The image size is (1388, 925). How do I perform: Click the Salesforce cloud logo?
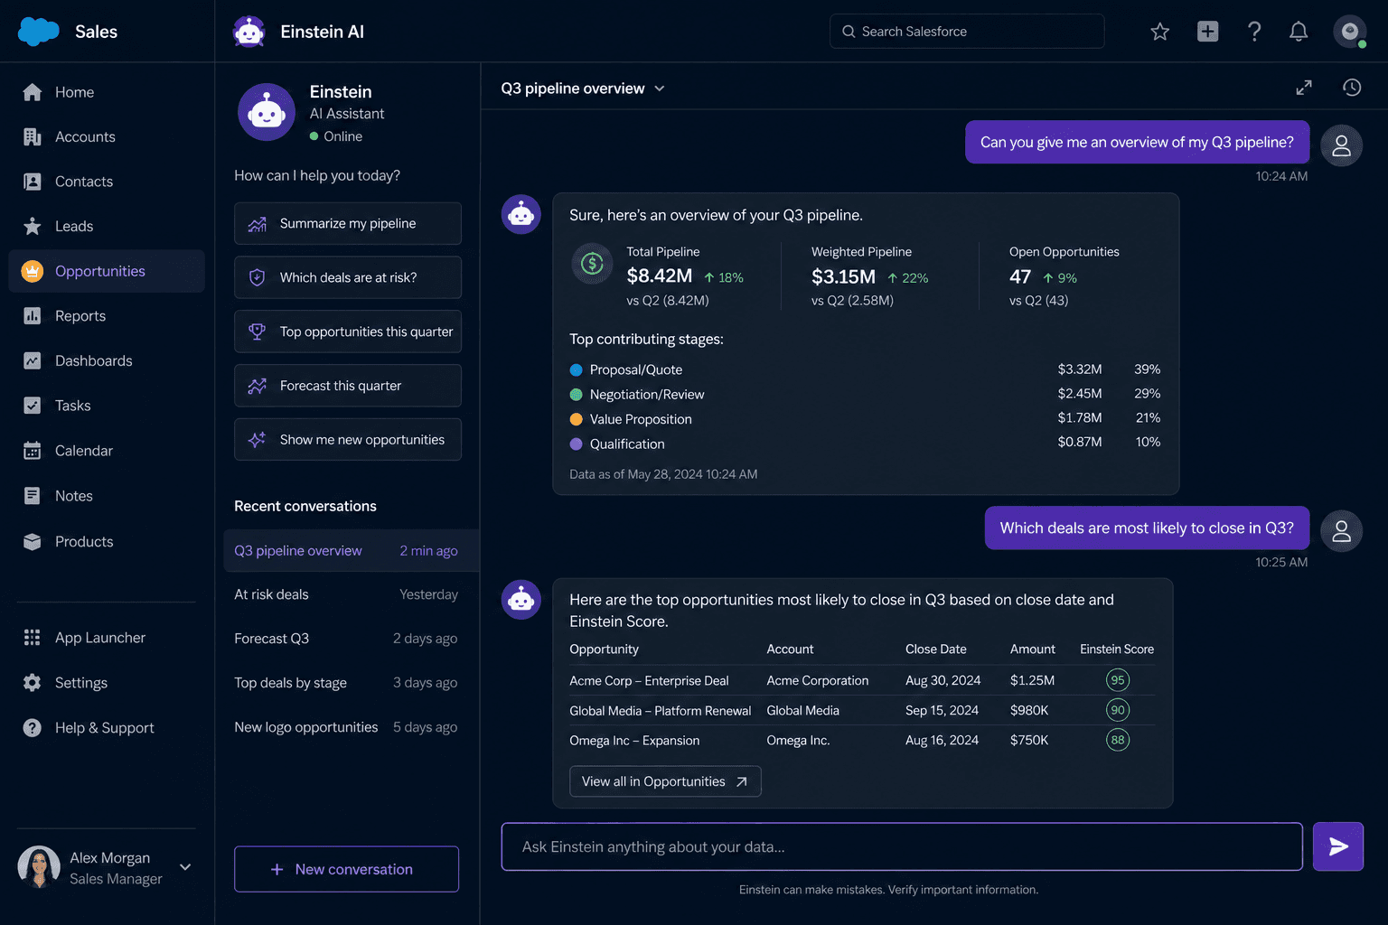click(38, 32)
